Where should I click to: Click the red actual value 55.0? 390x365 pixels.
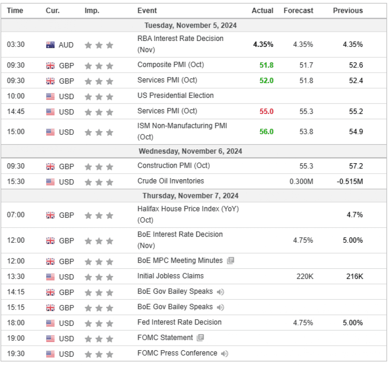click(266, 111)
